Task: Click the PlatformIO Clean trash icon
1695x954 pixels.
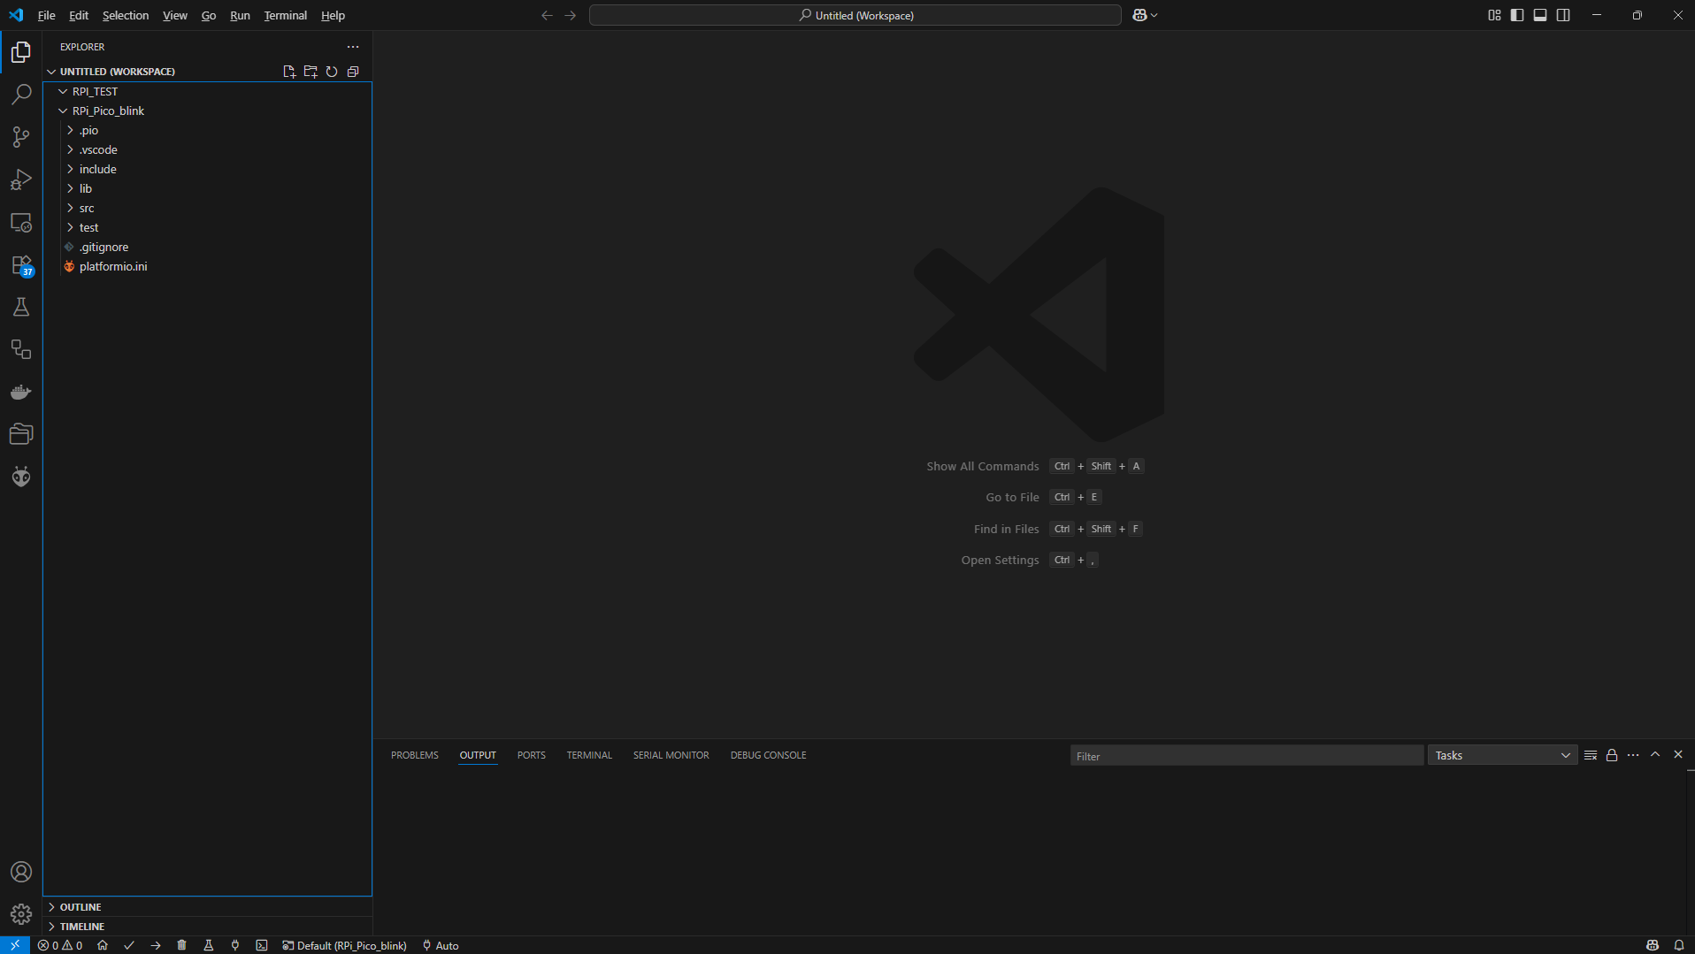Action: [x=182, y=945]
